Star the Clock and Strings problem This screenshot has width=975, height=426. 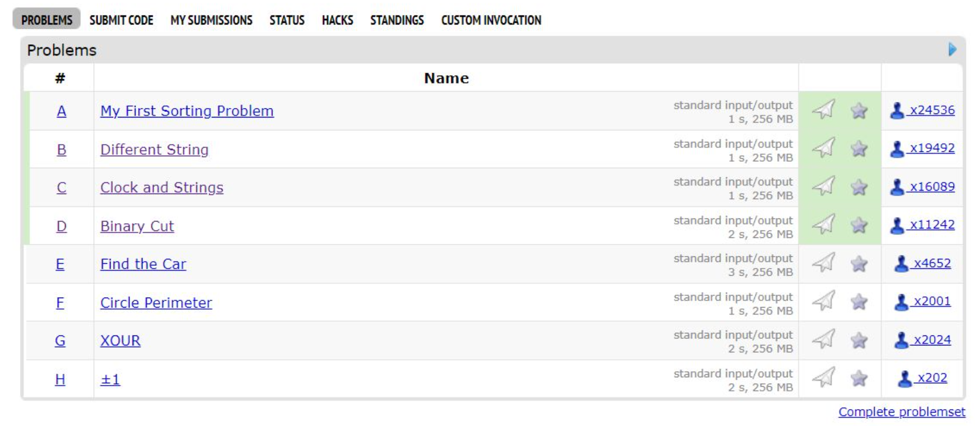point(859,187)
